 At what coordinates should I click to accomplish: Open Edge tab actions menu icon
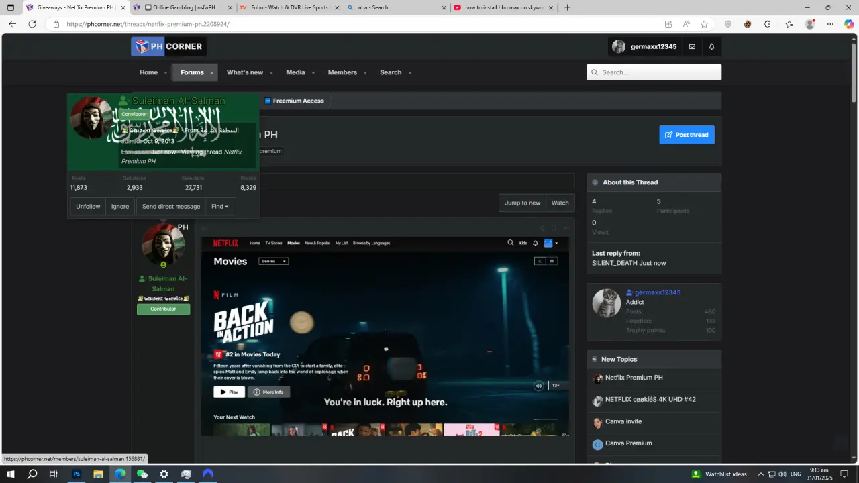point(11,7)
